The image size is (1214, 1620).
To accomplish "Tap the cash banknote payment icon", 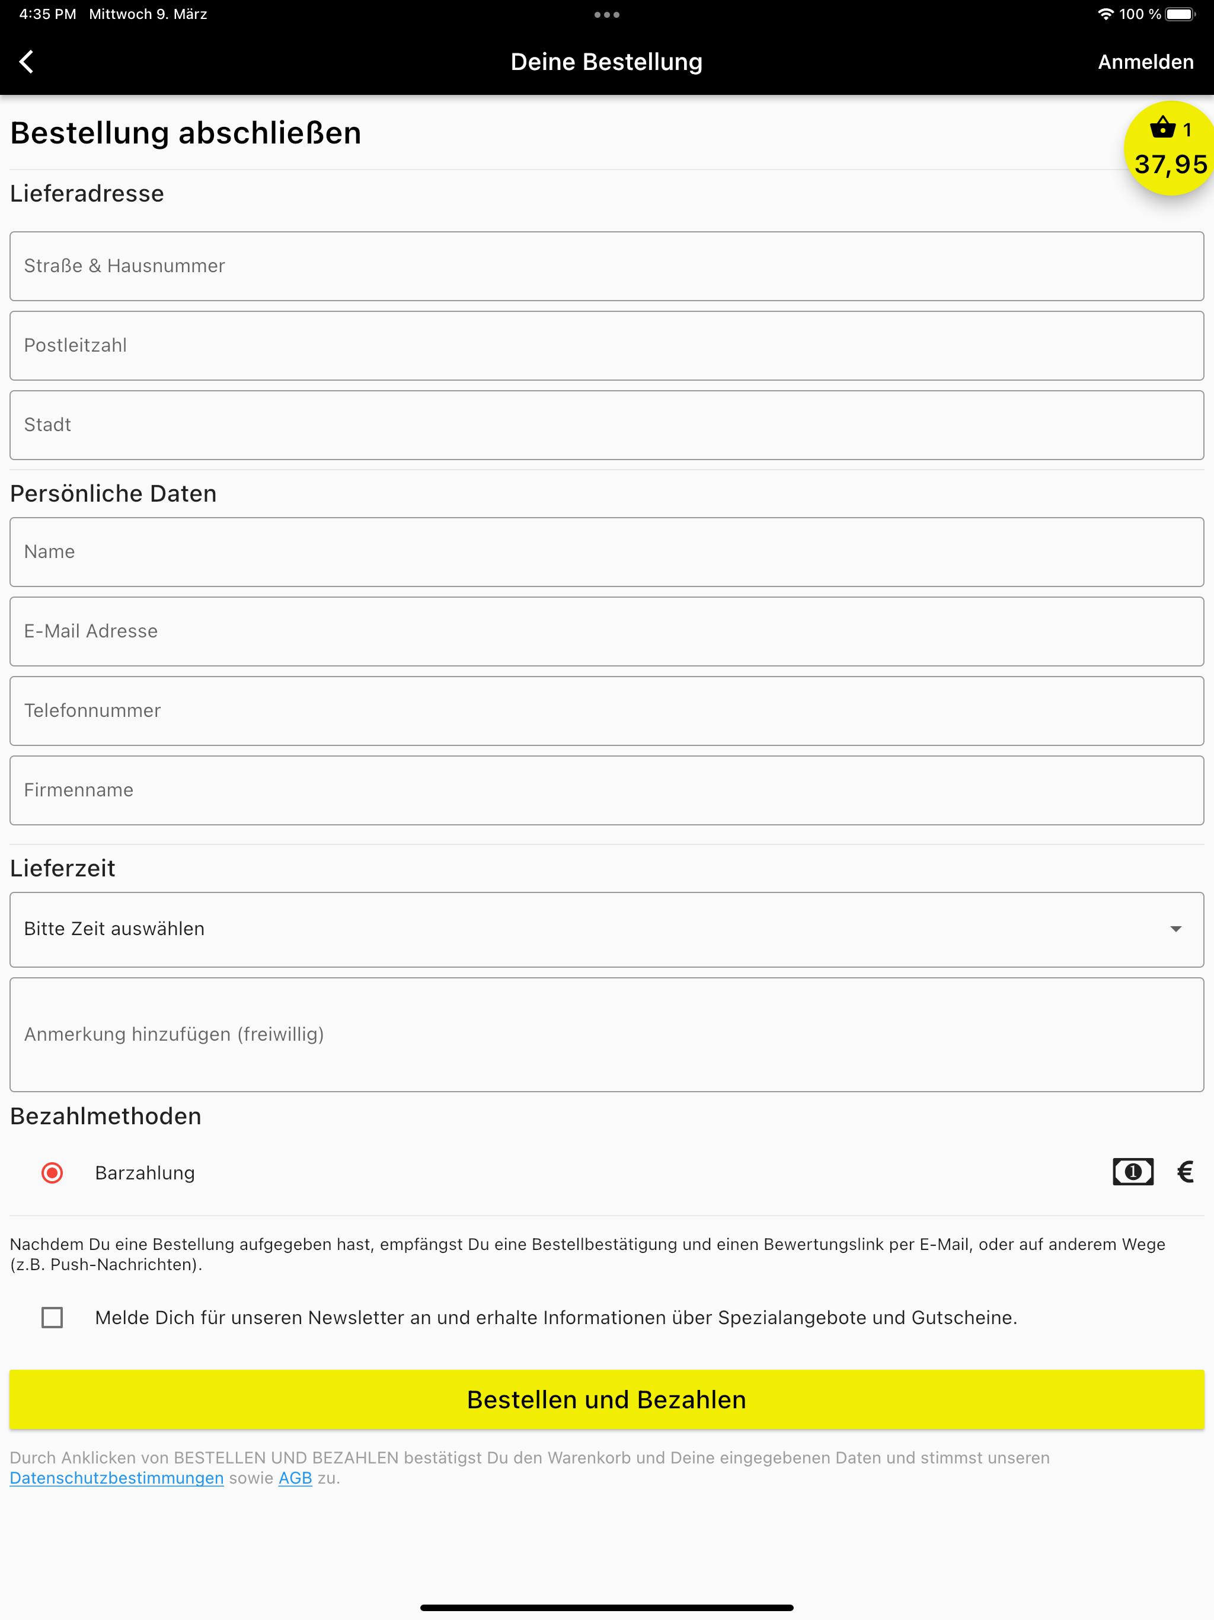I will (x=1133, y=1172).
